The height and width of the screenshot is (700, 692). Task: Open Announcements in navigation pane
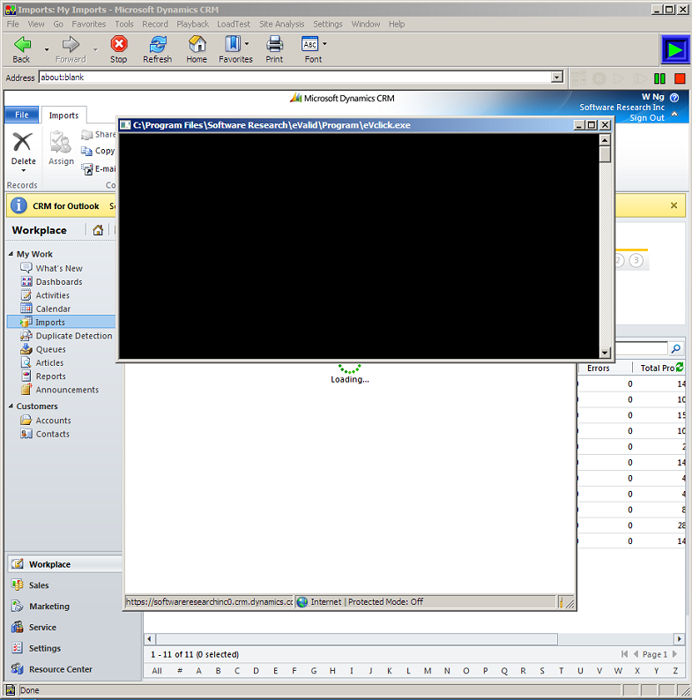pos(67,390)
